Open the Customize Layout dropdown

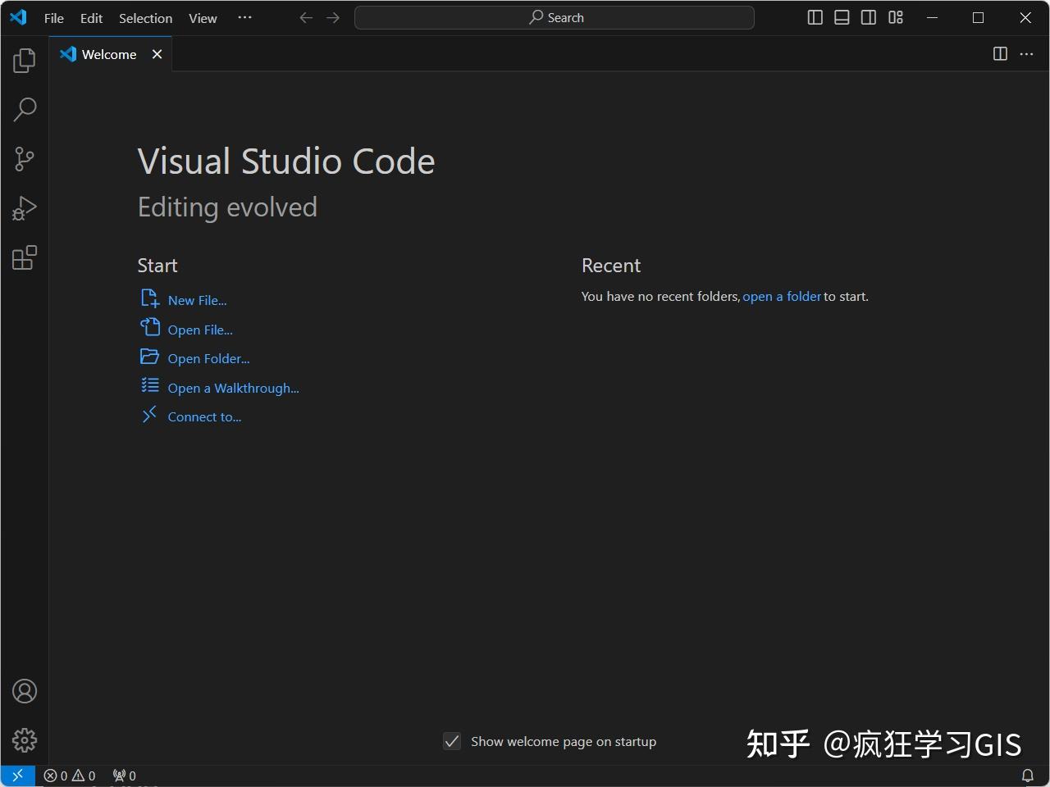pyautogui.click(x=895, y=17)
